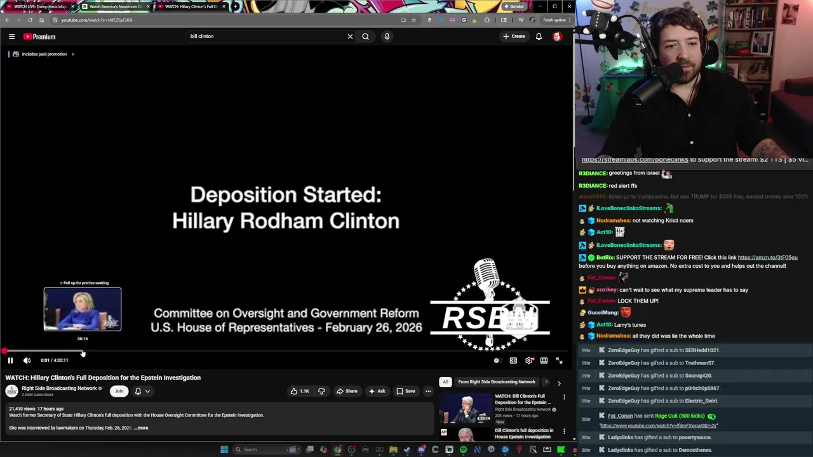Open the player settings gear

coord(528,361)
